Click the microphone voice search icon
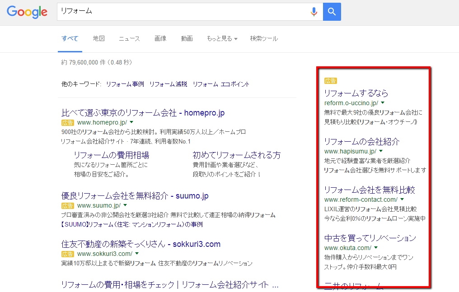The height and width of the screenshot is (292, 459). tap(314, 12)
